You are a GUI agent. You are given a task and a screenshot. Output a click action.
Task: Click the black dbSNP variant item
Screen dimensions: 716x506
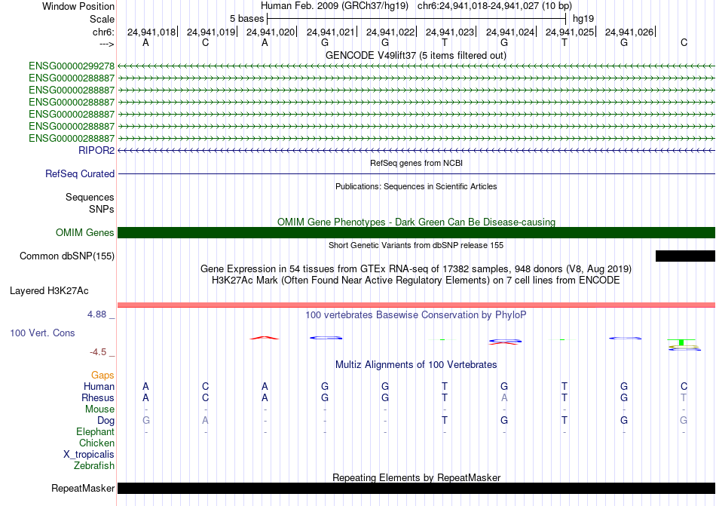click(685, 256)
